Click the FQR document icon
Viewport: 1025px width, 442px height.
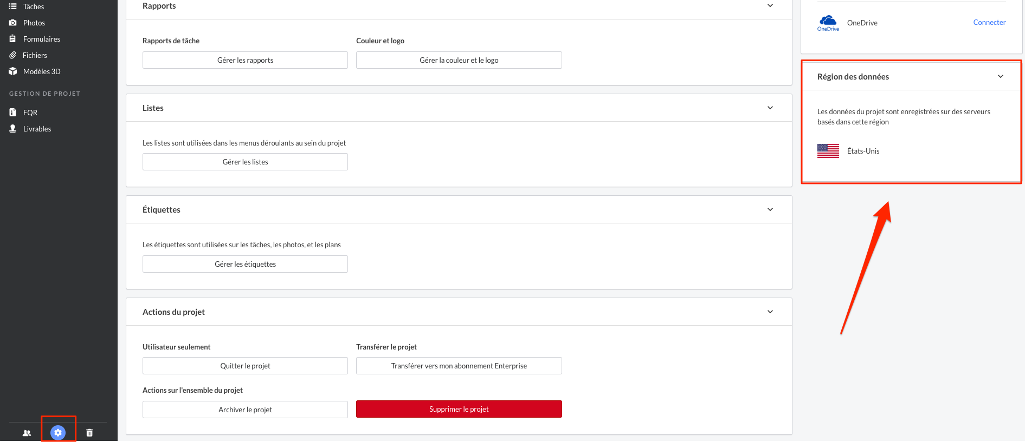click(x=12, y=113)
